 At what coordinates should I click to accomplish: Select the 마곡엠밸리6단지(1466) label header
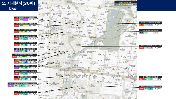[x=26, y=60]
